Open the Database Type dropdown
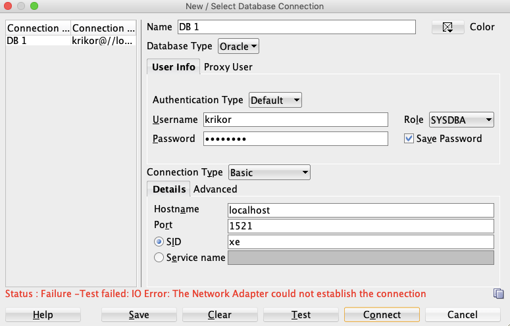This screenshot has height=326, width=510. (x=238, y=47)
